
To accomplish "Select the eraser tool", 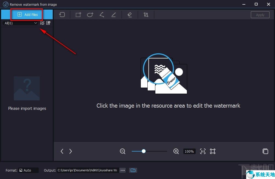I will tap(130, 15).
